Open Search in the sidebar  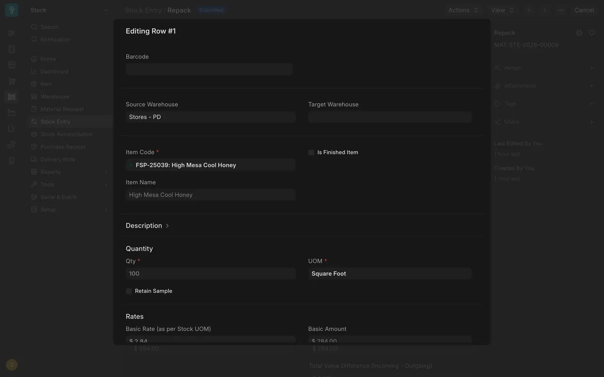click(70, 27)
